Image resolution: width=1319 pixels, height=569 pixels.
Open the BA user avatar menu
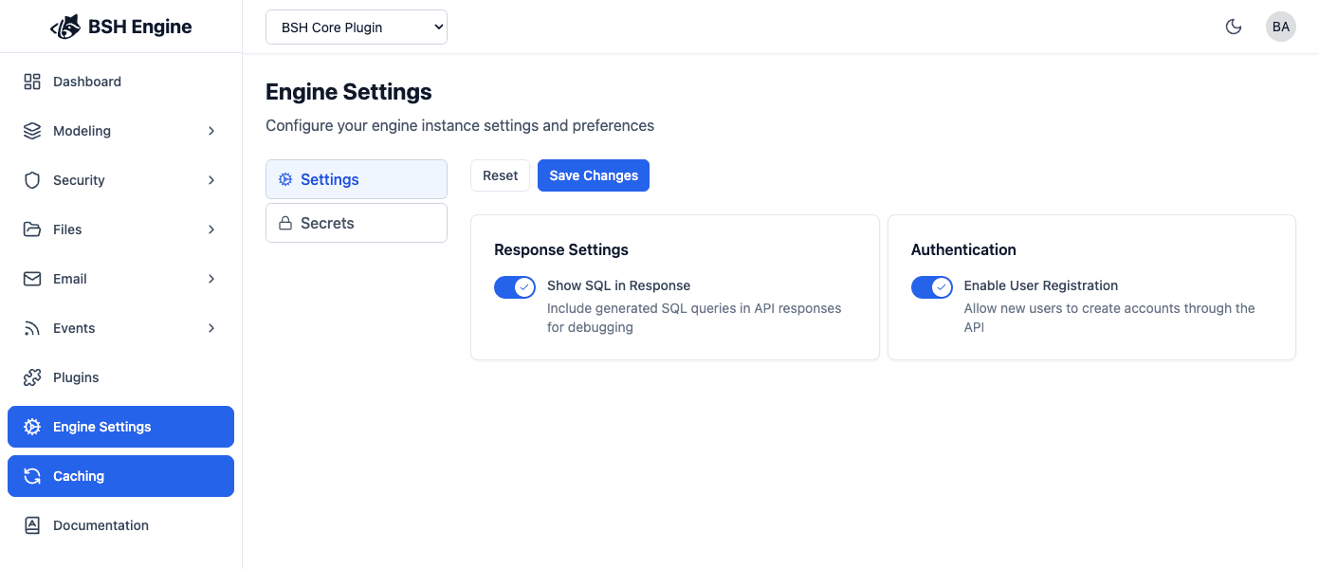(x=1281, y=27)
